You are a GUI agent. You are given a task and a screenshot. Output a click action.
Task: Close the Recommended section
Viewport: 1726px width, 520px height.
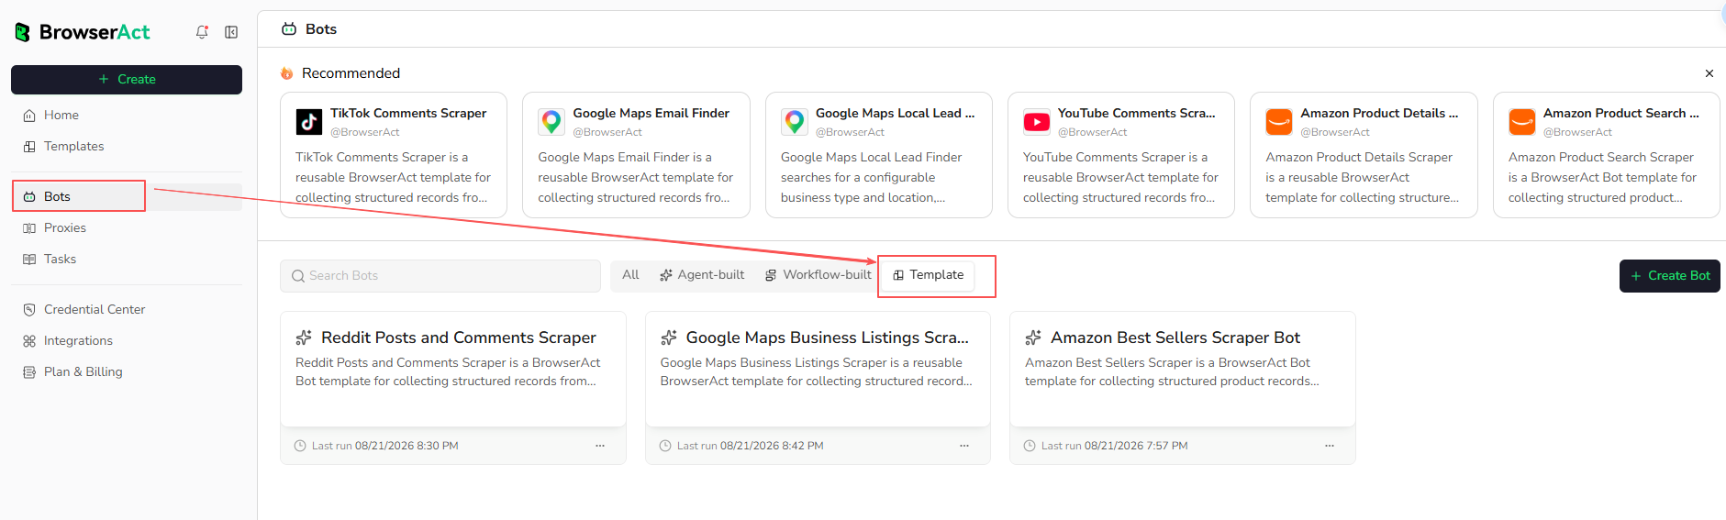click(1709, 73)
